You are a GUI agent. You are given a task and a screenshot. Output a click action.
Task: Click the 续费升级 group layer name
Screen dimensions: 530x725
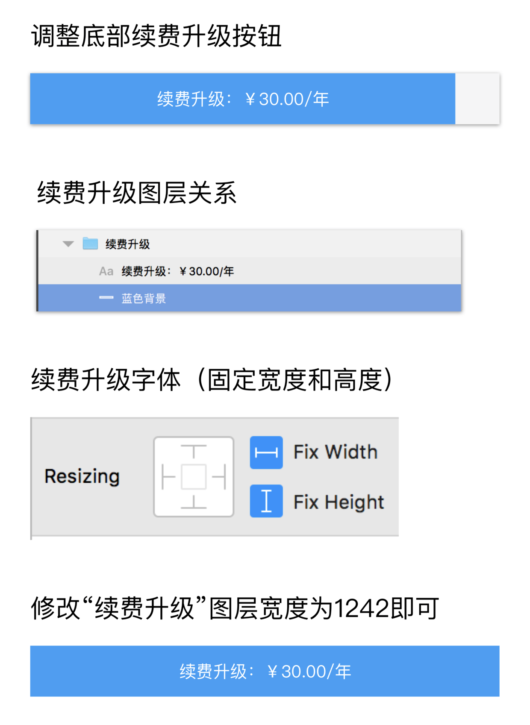127,244
